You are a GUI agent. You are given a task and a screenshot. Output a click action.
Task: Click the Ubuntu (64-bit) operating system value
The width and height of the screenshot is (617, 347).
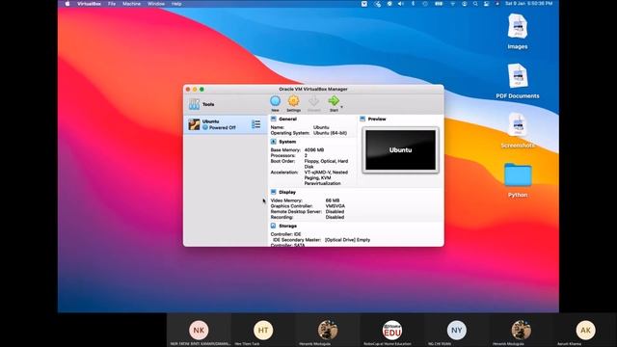[x=330, y=133]
